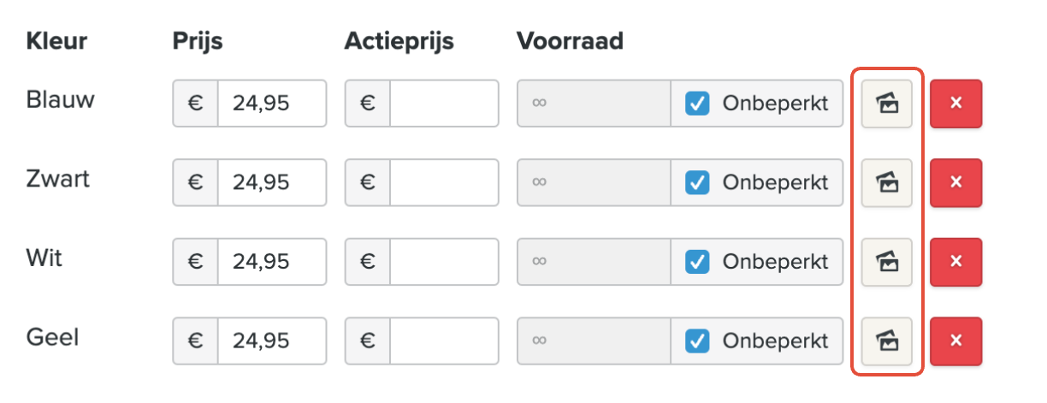
Task: Open image picker for Blauw variant
Action: pos(886,104)
